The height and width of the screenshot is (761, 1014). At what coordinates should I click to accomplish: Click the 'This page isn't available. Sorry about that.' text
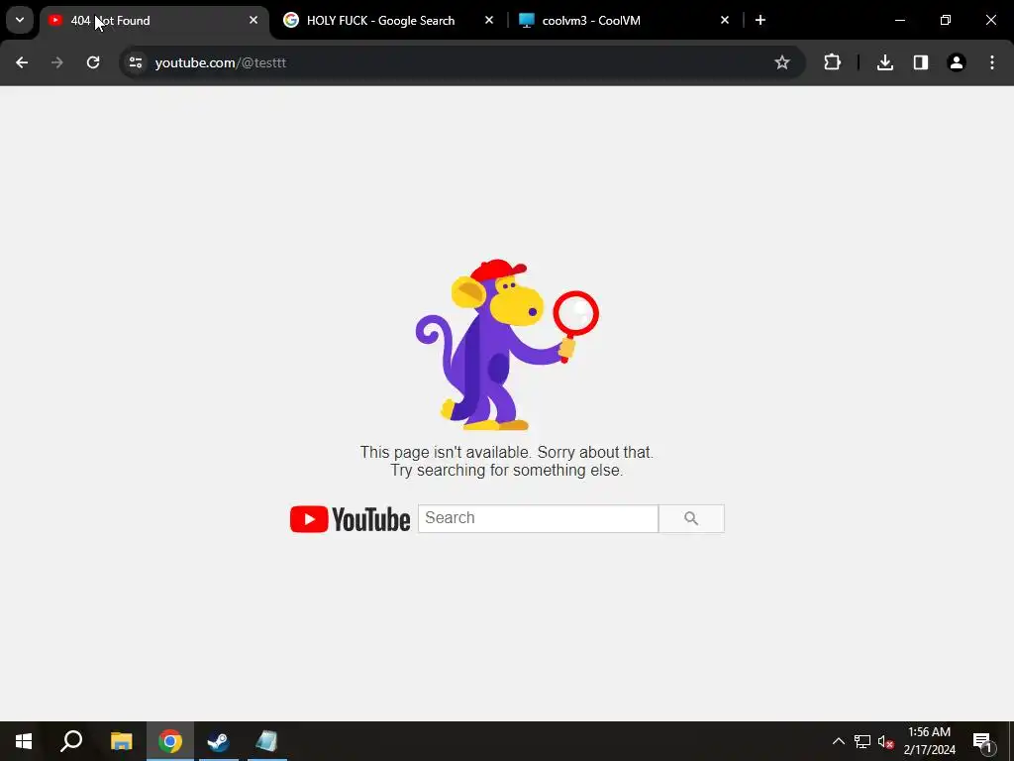506,452
